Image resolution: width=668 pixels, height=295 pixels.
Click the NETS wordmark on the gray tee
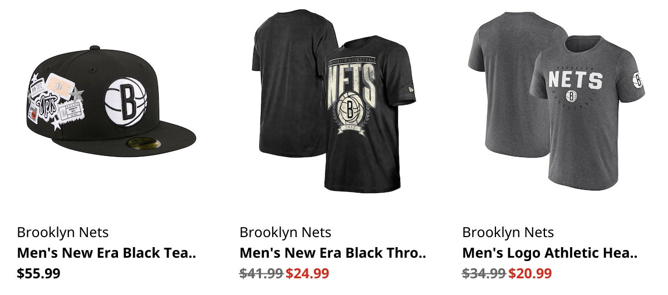(x=575, y=80)
